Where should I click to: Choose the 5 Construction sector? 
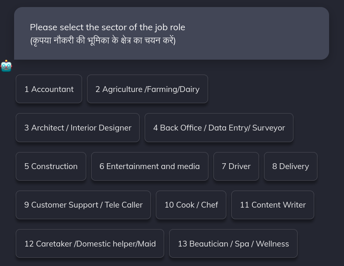point(51,166)
